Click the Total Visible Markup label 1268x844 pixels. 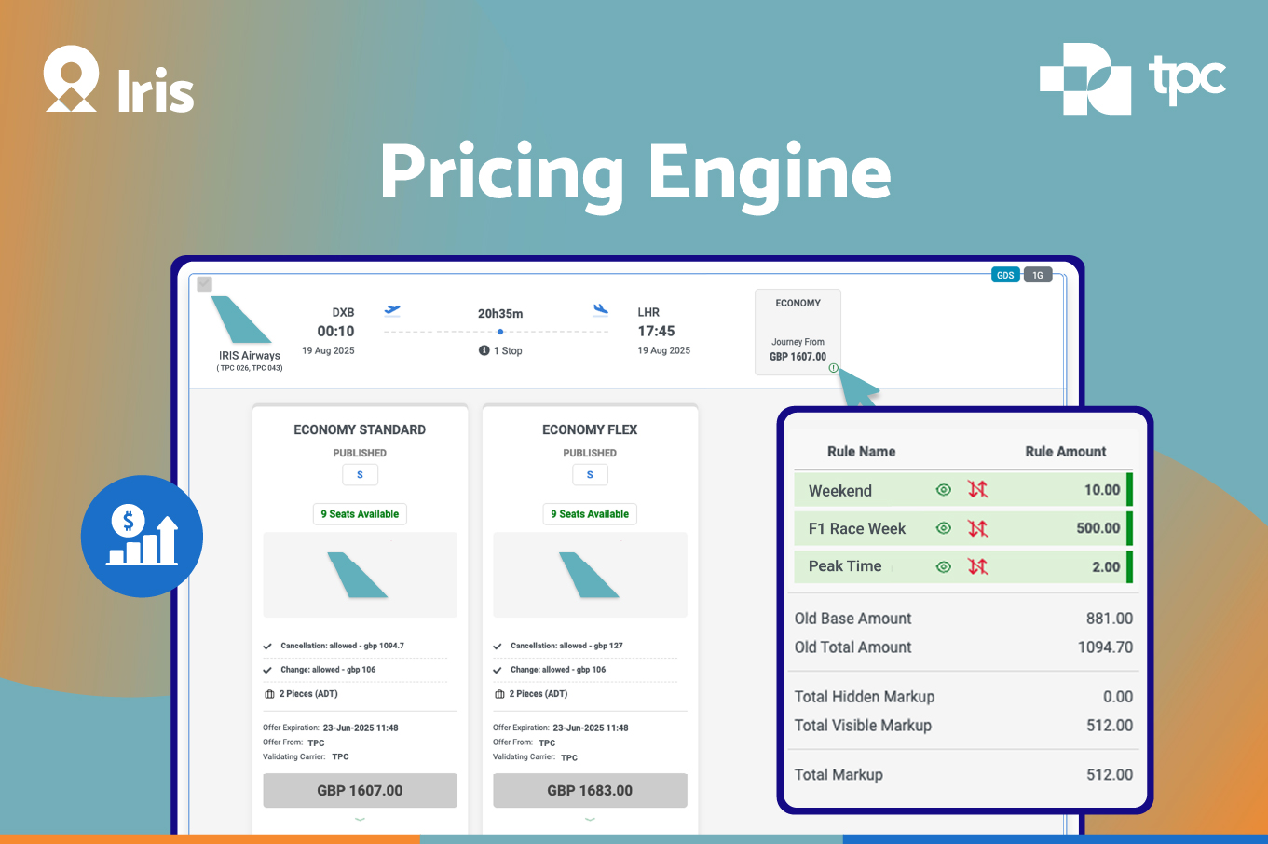coord(863,726)
